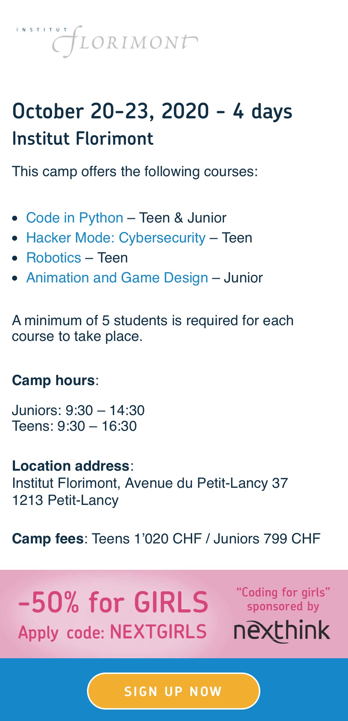Click the NEXTGIRLS promo code text
Screen dimensions: 348x721
pyautogui.click(x=158, y=632)
